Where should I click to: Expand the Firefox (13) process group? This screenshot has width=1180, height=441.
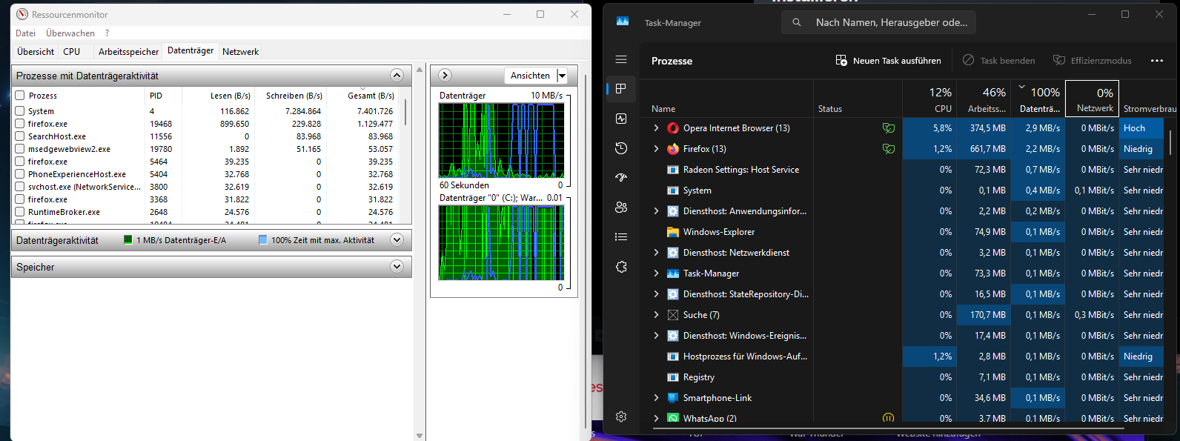tap(656, 149)
